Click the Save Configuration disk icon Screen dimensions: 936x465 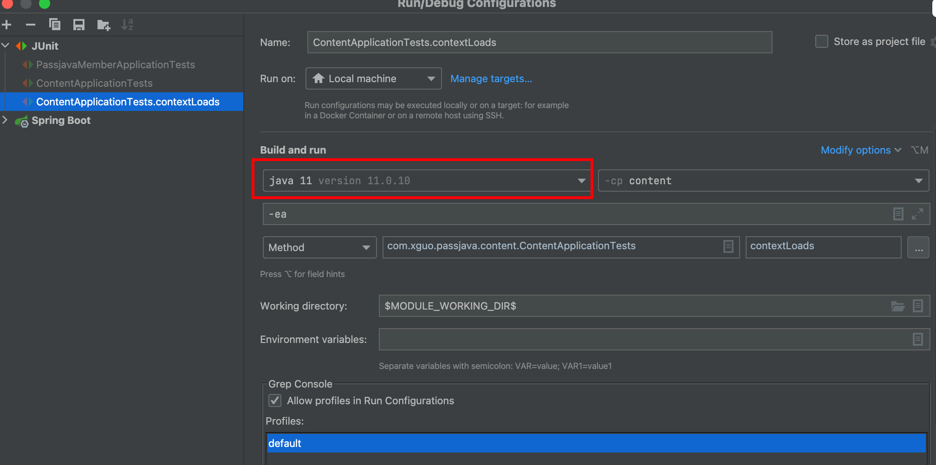click(x=79, y=25)
